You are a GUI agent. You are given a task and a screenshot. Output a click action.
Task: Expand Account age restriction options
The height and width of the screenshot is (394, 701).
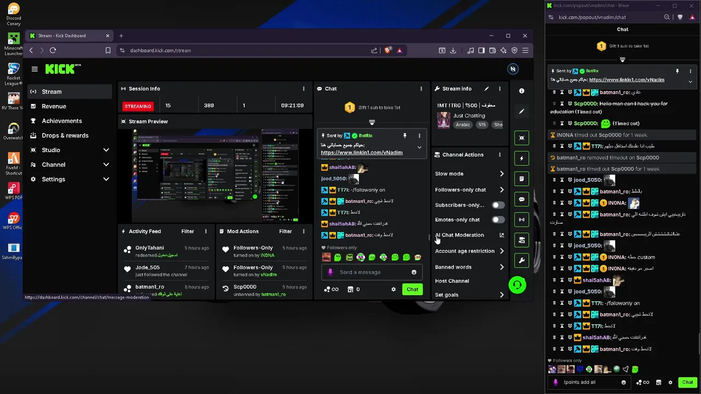click(502, 251)
